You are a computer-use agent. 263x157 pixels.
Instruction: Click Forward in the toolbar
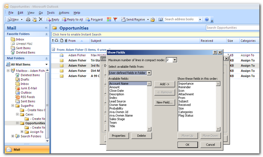pyautogui.click(x=94, y=19)
